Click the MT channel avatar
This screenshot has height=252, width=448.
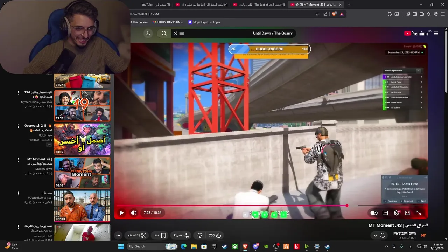click(x=423, y=235)
